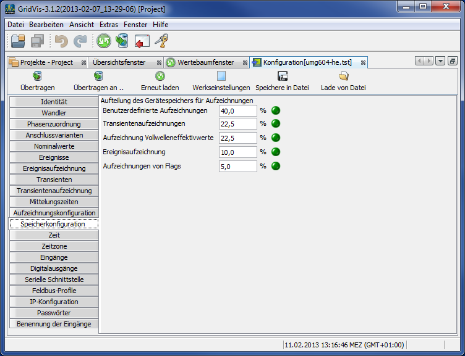The width and height of the screenshot is (465, 356).
Task: Open the Passwörter settings
Action: pyautogui.click(x=54, y=313)
